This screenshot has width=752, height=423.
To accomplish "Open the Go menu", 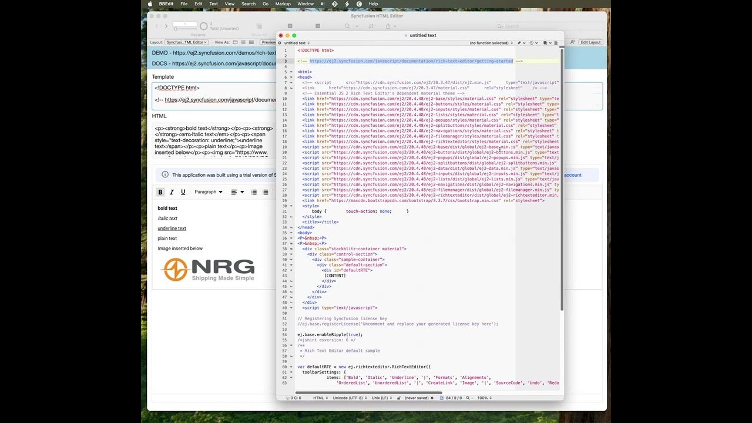I will tap(266, 4).
